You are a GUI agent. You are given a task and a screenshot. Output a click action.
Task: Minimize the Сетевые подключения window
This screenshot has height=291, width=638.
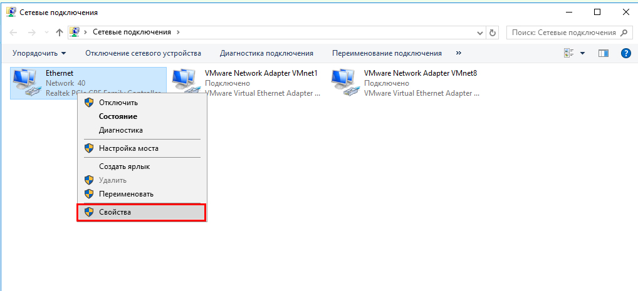[x=569, y=12]
